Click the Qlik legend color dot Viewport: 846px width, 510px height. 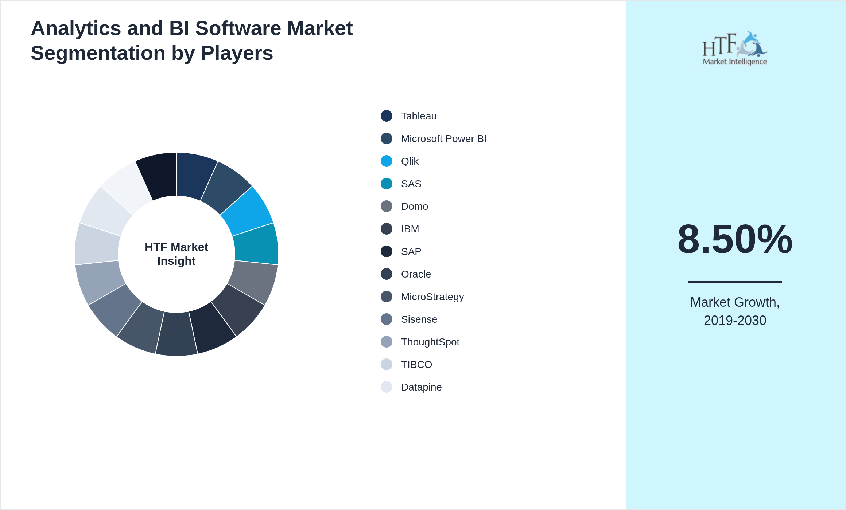387,161
